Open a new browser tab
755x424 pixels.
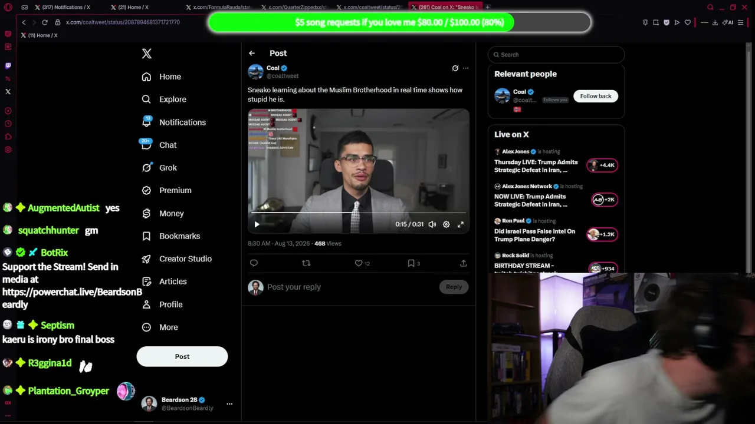click(x=487, y=7)
